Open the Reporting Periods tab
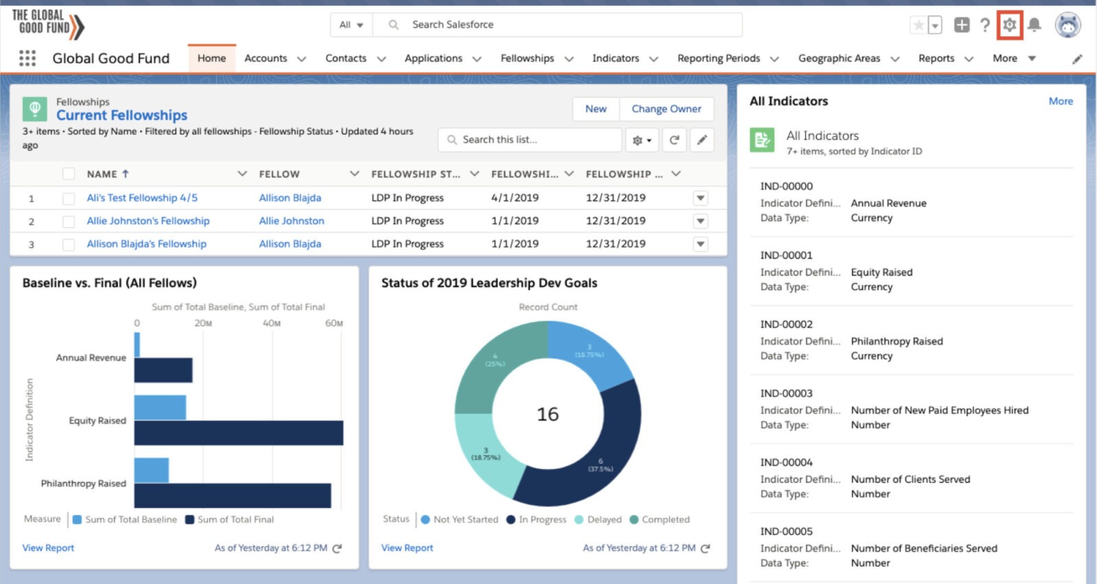 tap(719, 58)
